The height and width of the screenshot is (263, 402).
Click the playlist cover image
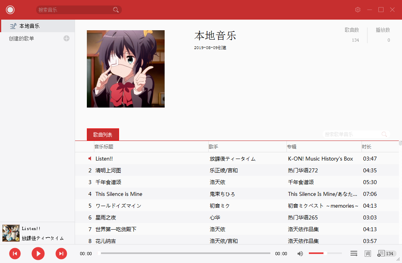126,69
